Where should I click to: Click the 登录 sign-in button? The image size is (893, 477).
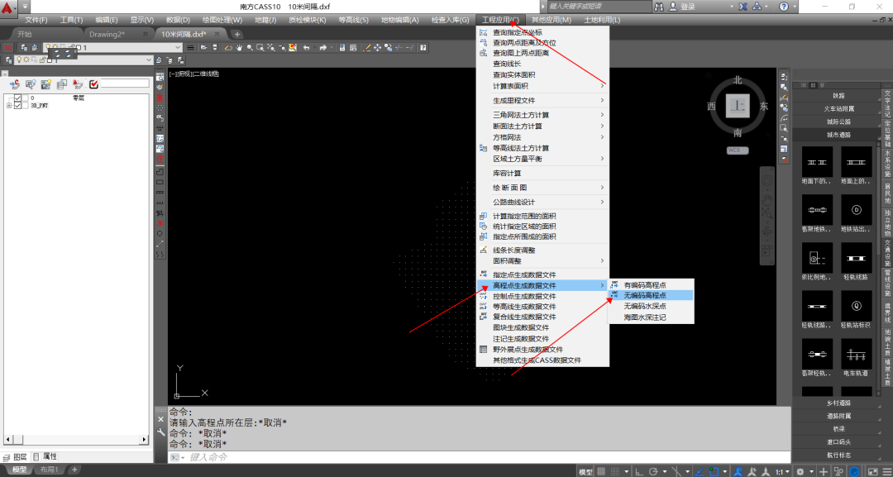pos(688,7)
